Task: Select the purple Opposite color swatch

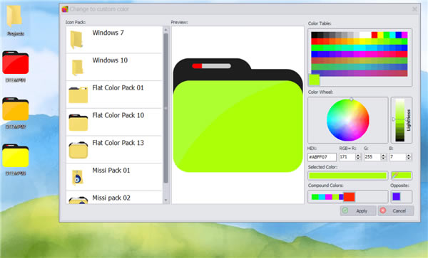Action: coord(397,197)
